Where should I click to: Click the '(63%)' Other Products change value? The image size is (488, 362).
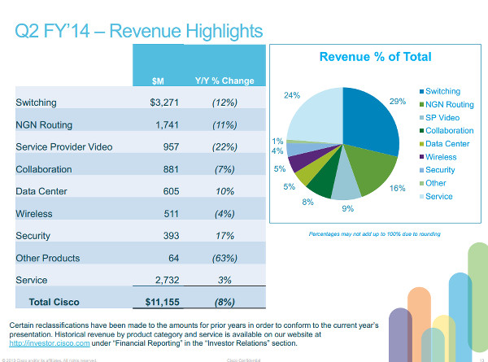224,258
